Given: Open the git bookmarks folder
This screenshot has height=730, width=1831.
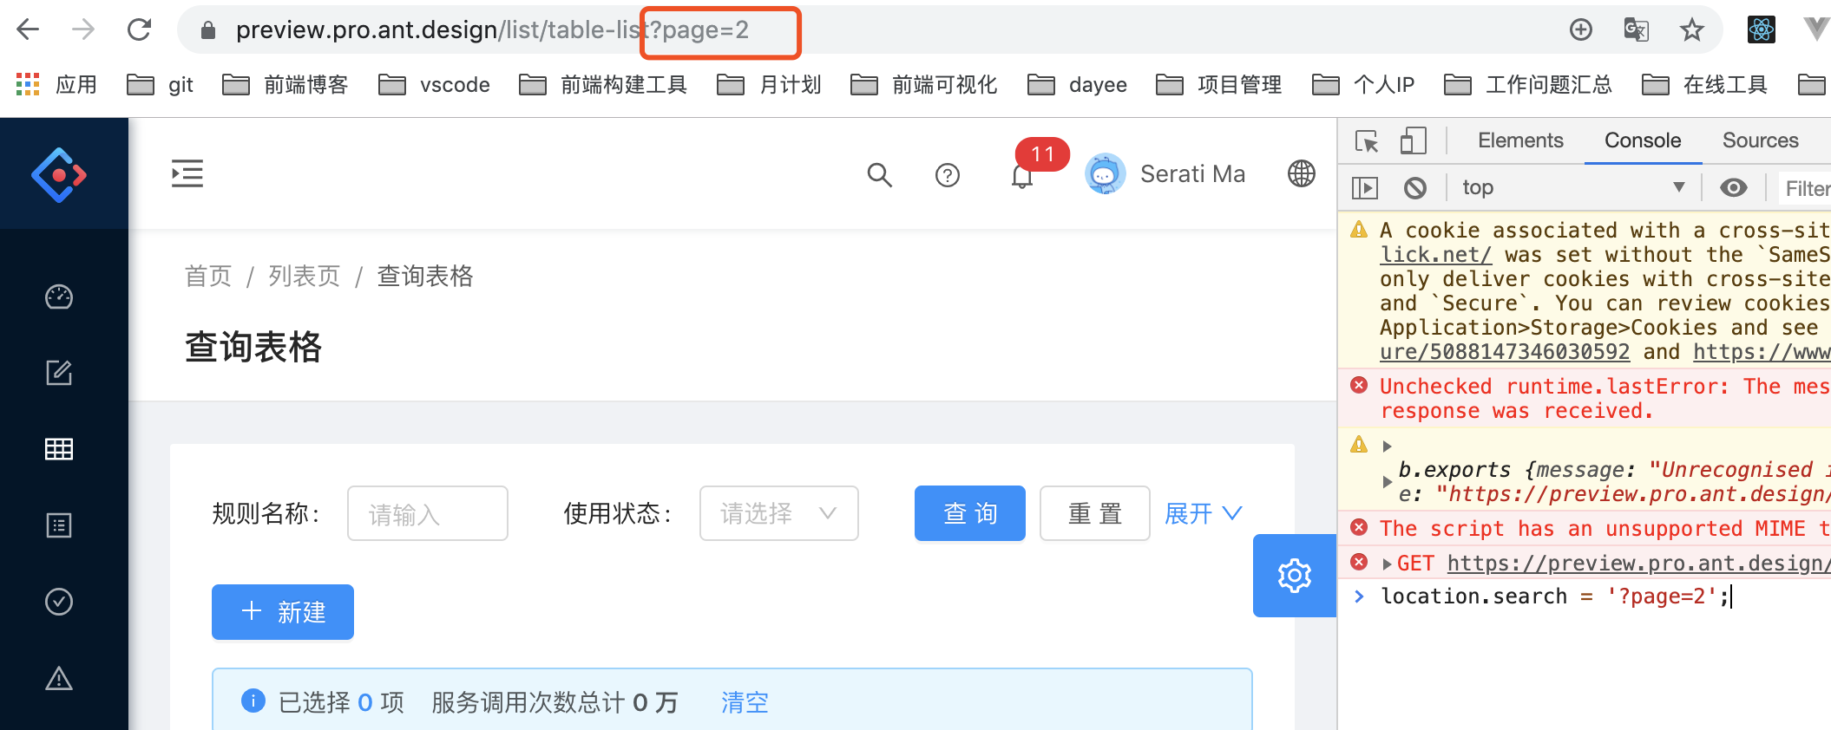Looking at the screenshot, I should click(160, 85).
